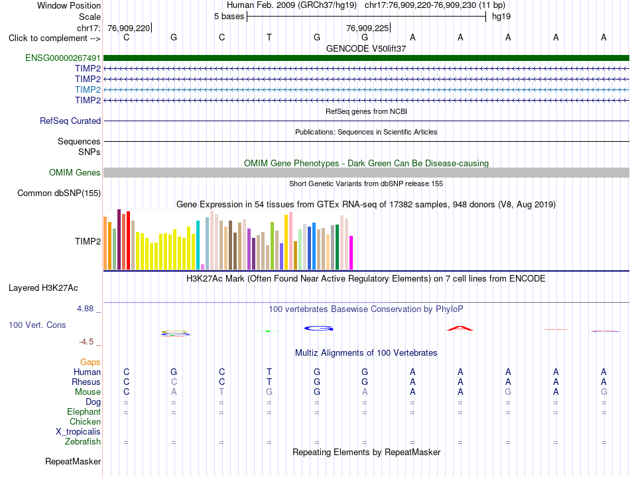
Task: Open the H3K27Ac Mark track title
Action: coord(366,279)
